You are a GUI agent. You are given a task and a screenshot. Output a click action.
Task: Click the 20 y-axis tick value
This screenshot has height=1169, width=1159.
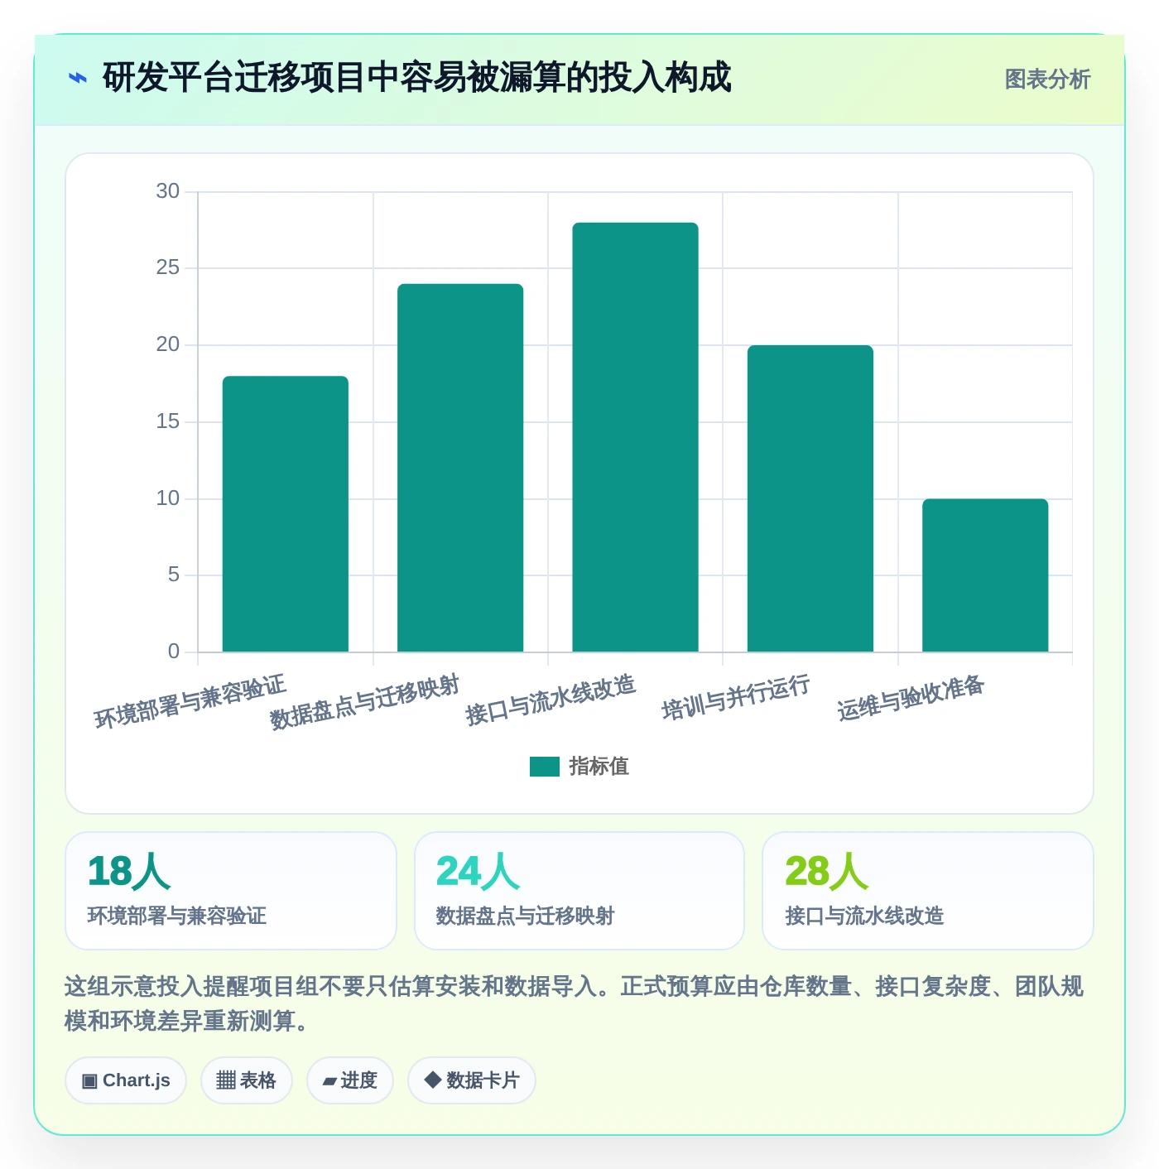(168, 344)
